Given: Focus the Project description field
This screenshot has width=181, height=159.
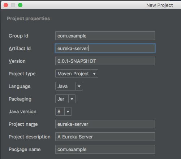Looking at the screenshot, I should click(105, 137).
